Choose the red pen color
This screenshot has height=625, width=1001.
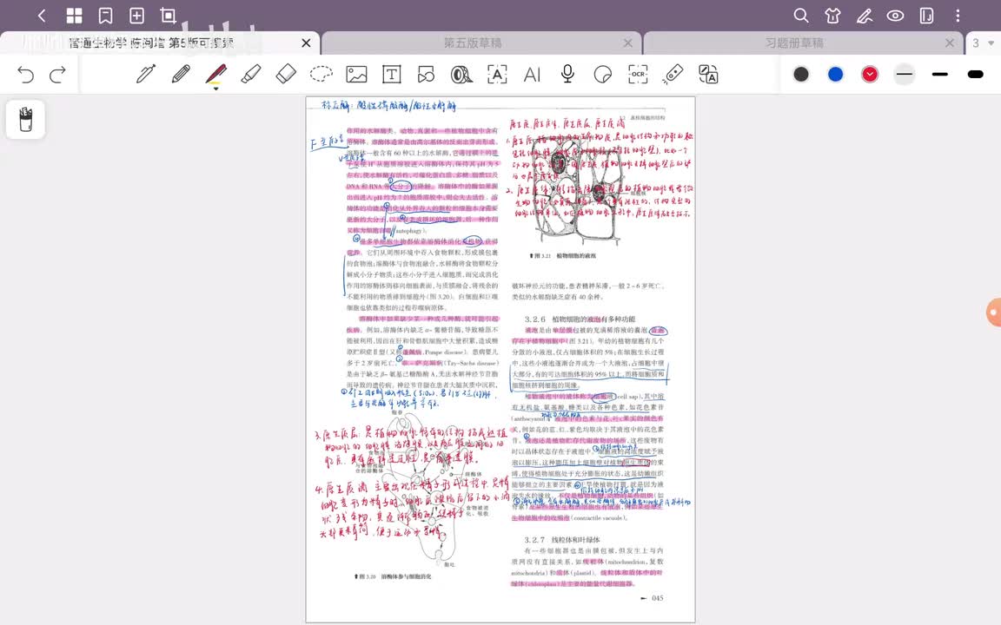click(x=870, y=75)
